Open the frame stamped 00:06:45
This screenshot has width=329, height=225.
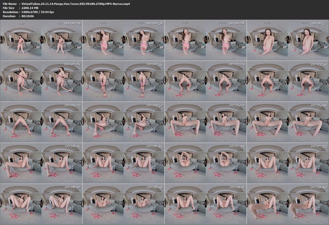[123, 163]
